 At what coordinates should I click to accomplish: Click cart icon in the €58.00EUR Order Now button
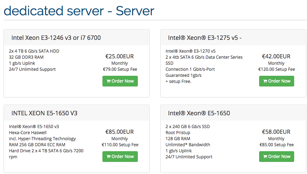tap(265, 157)
